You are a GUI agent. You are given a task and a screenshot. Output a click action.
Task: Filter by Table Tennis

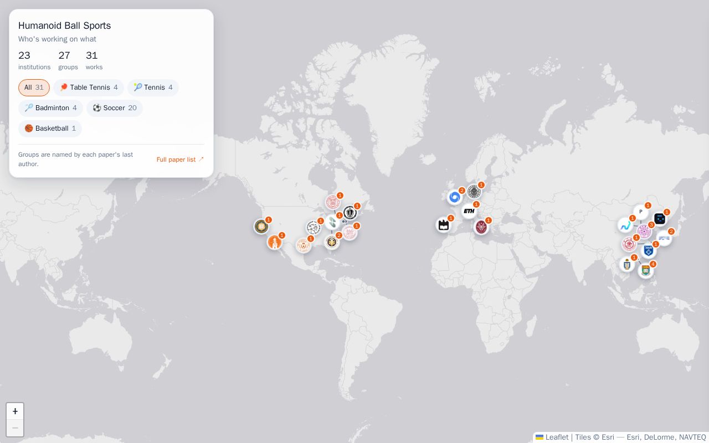point(89,87)
